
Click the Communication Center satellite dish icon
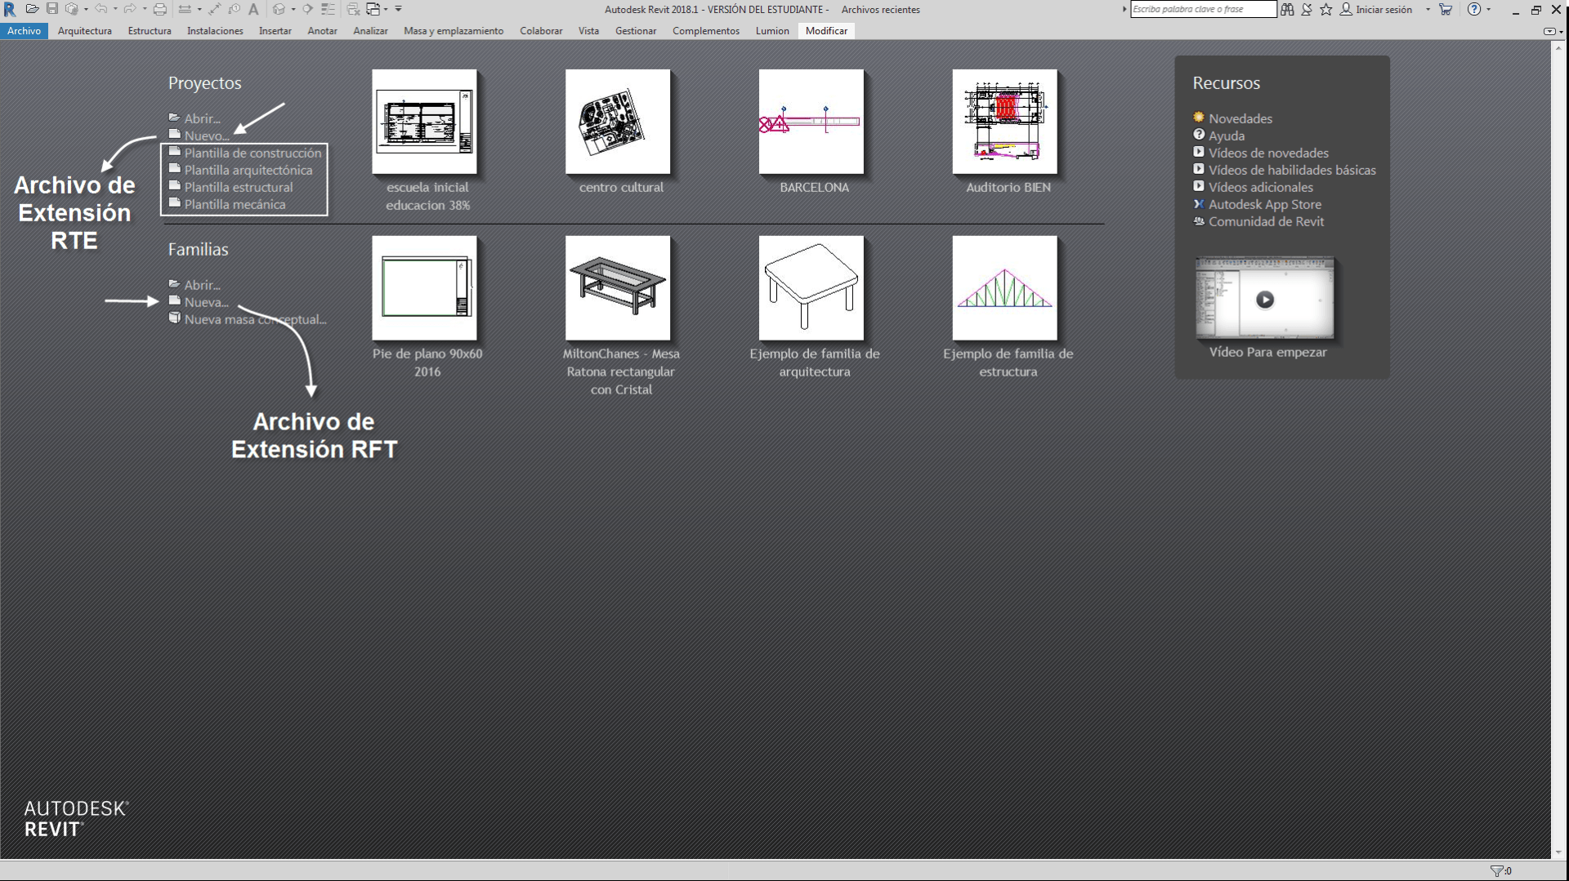click(1306, 9)
